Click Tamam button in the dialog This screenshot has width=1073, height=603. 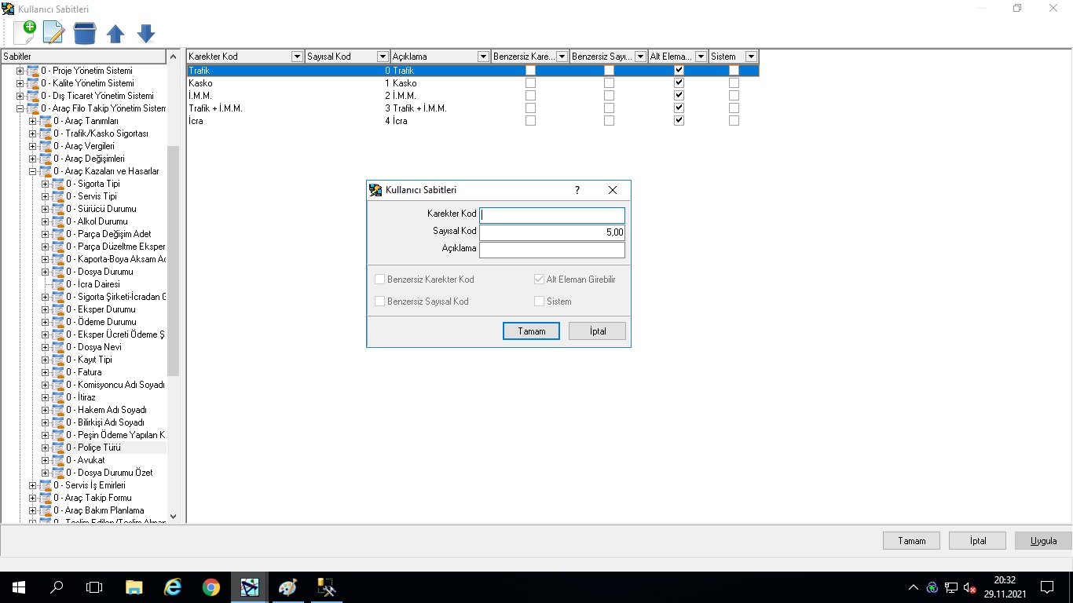click(x=531, y=331)
